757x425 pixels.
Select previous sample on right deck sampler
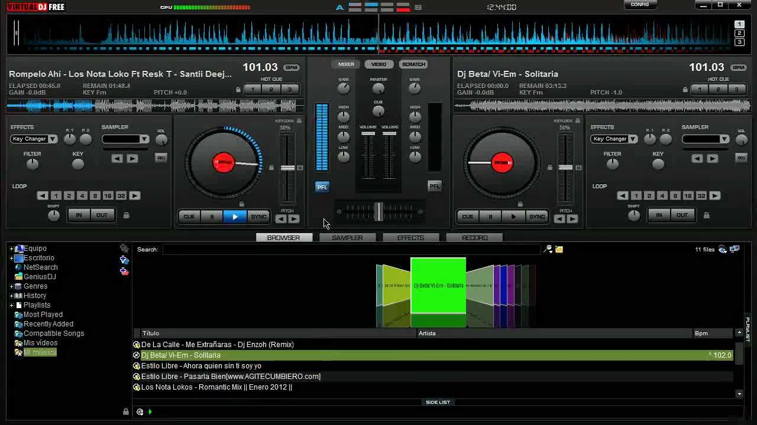(x=697, y=158)
